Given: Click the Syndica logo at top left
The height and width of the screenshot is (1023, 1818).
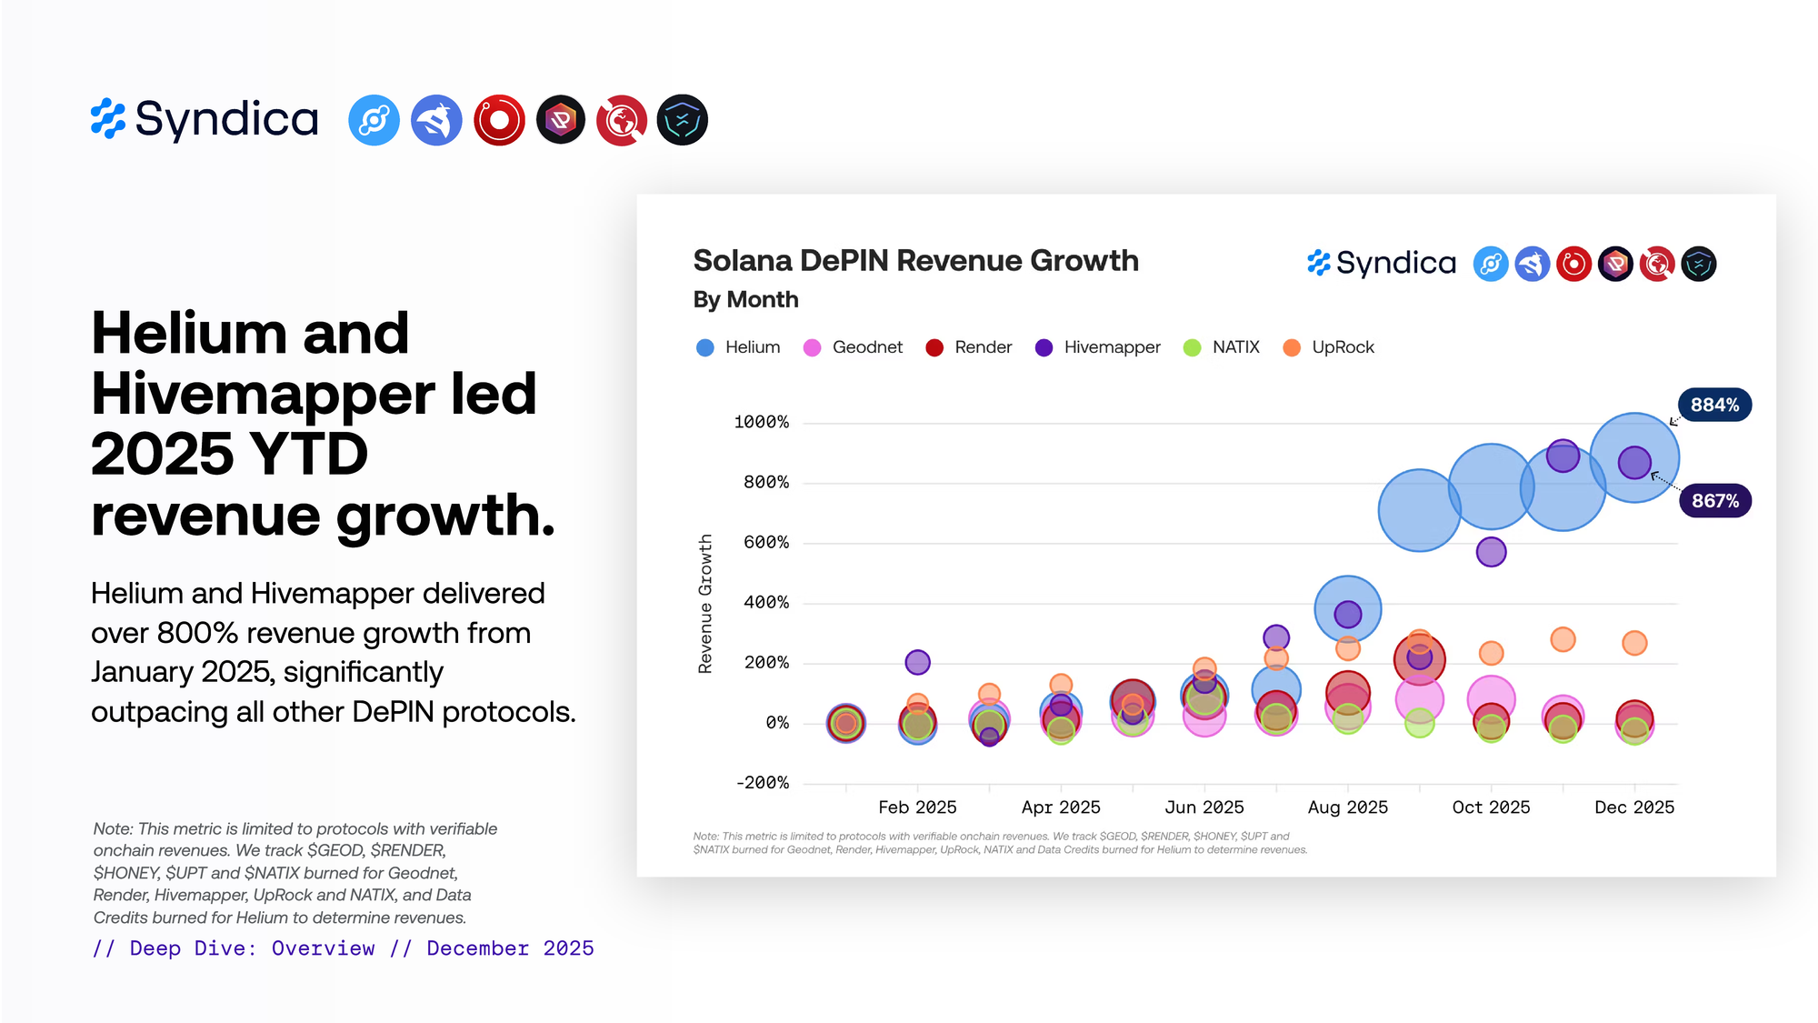Looking at the screenshot, I should (x=205, y=119).
